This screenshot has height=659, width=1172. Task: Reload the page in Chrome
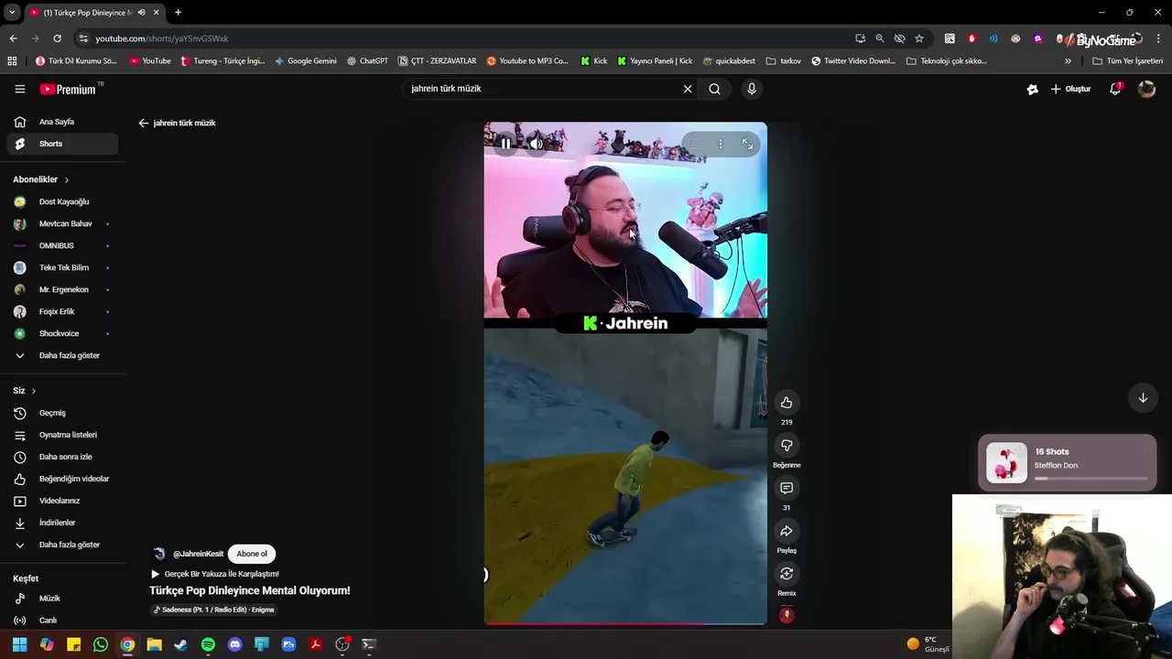[x=57, y=38]
